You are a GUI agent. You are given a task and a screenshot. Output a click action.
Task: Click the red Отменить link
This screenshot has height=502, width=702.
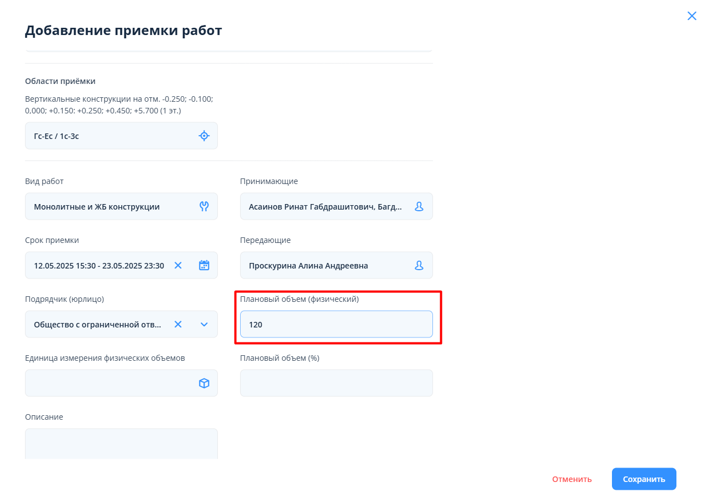click(571, 479)
